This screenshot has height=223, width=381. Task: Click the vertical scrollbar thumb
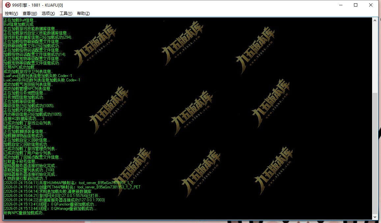point(375,153)
